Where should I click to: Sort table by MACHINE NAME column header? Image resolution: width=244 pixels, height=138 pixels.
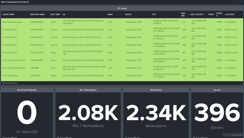point(37,14)
